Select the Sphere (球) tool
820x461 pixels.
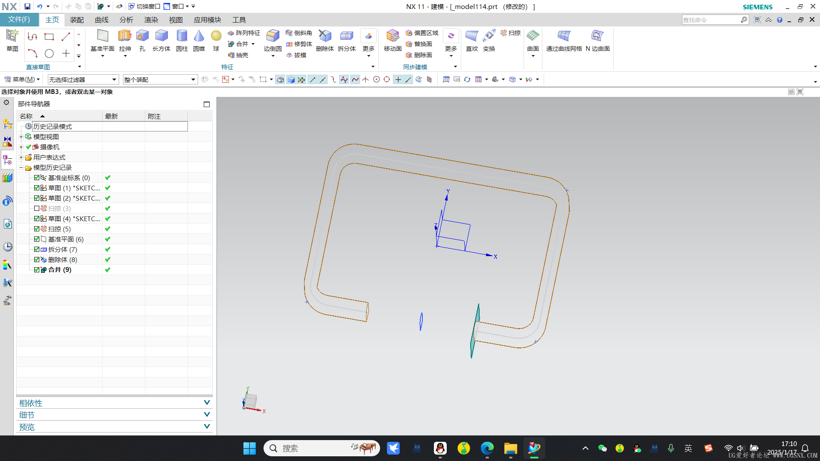(x=216, y=41)
